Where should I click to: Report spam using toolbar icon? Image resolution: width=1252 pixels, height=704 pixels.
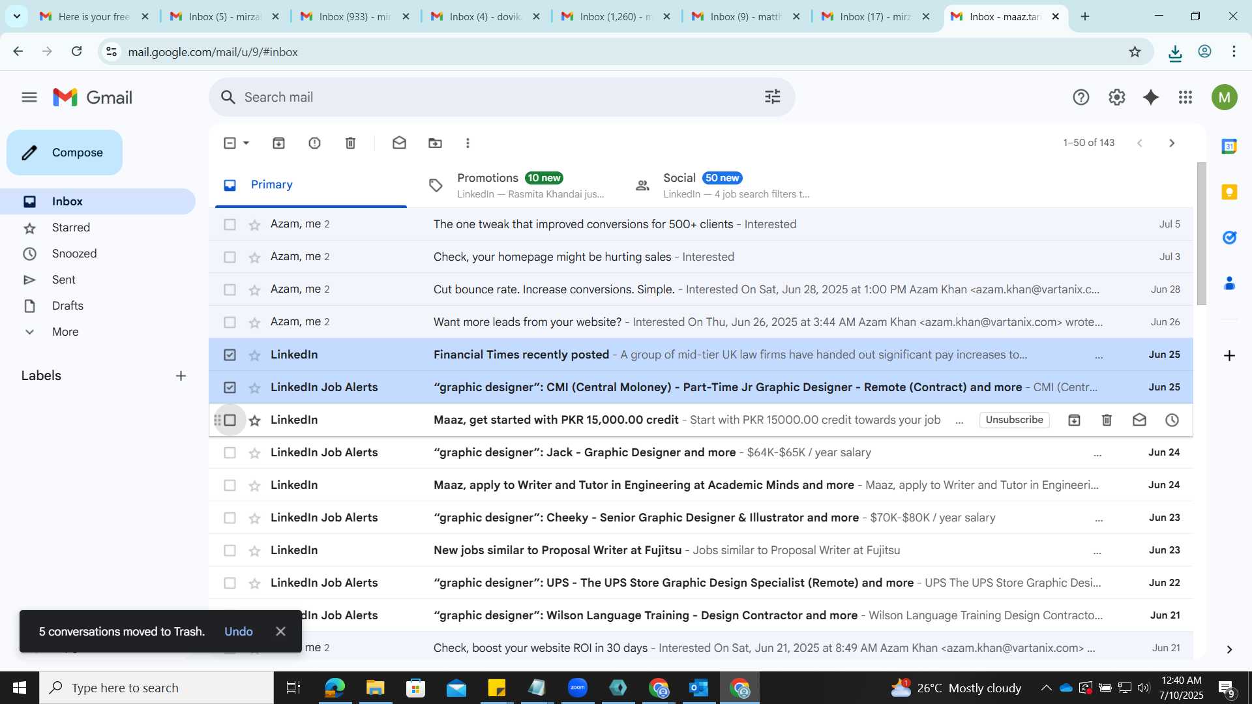tap(314, 143)
